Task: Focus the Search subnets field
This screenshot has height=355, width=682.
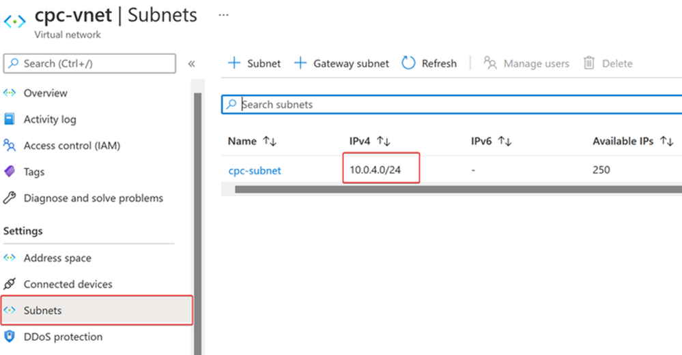Action: click(452, 104)
